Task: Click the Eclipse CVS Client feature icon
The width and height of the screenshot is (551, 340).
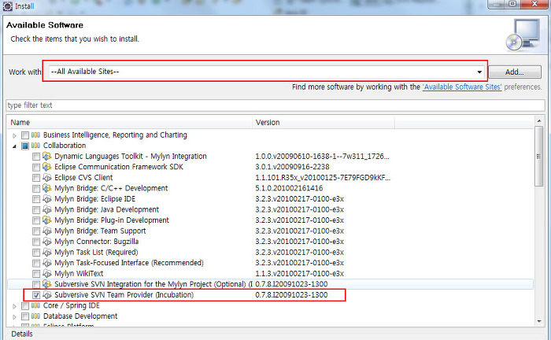Action: (x=47, y=178)
